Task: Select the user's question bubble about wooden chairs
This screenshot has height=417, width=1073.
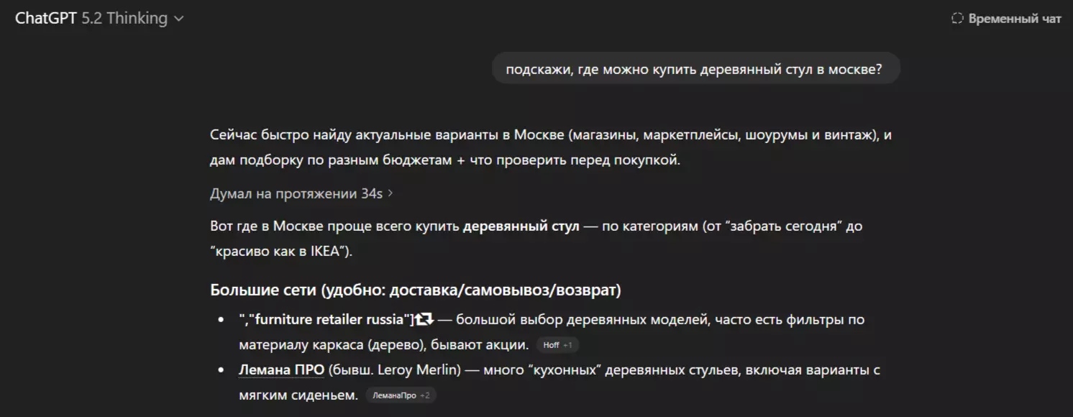Action: pyautogui.click(x=695, y=68)
